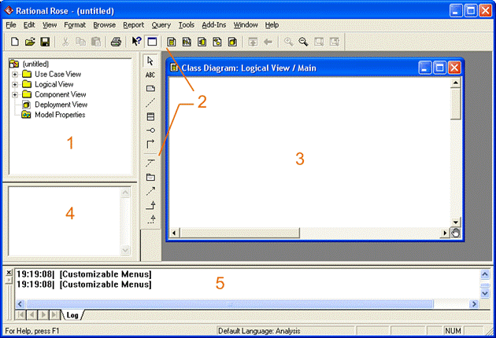
Task: Browse Deployment Diagram toolbar icon
Action: pos(232,42)
